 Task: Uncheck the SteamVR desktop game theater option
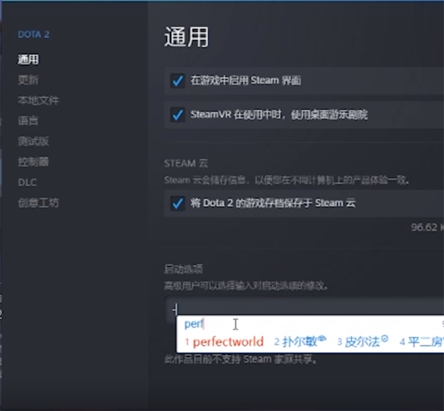pos(177,115)
